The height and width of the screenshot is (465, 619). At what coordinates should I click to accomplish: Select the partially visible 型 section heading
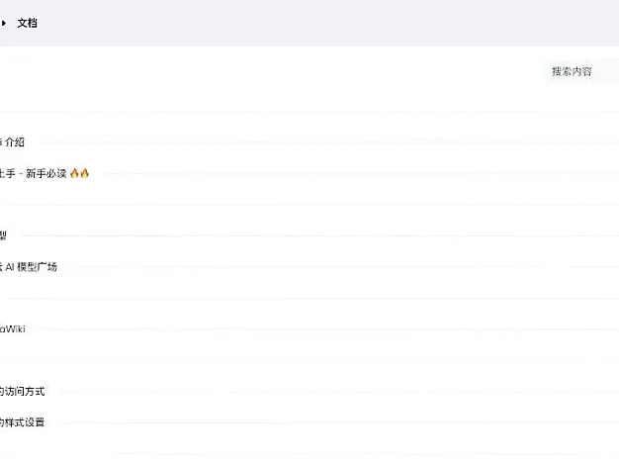point(3,235)
